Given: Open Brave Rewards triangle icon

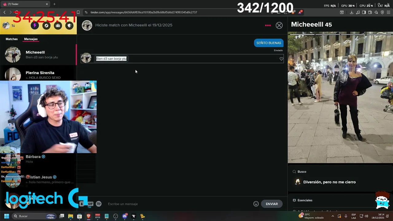Looking at the screenshot, I should pyautogui.click(x=300, y=12).
